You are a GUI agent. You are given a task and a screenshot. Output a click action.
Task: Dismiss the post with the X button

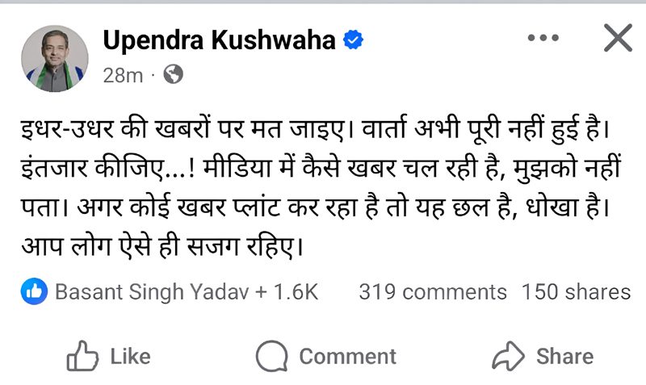click(618, 38)
